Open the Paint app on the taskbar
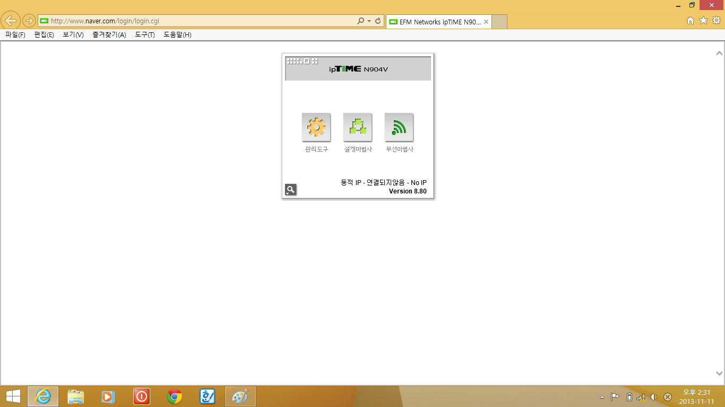The width and height of the screenshot is (725, 407). [240, 396]
